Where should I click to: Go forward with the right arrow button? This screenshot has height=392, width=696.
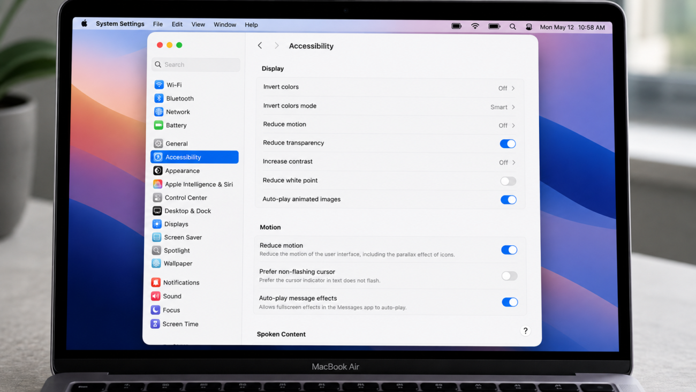pyautogui.click(x=276, y=46)
